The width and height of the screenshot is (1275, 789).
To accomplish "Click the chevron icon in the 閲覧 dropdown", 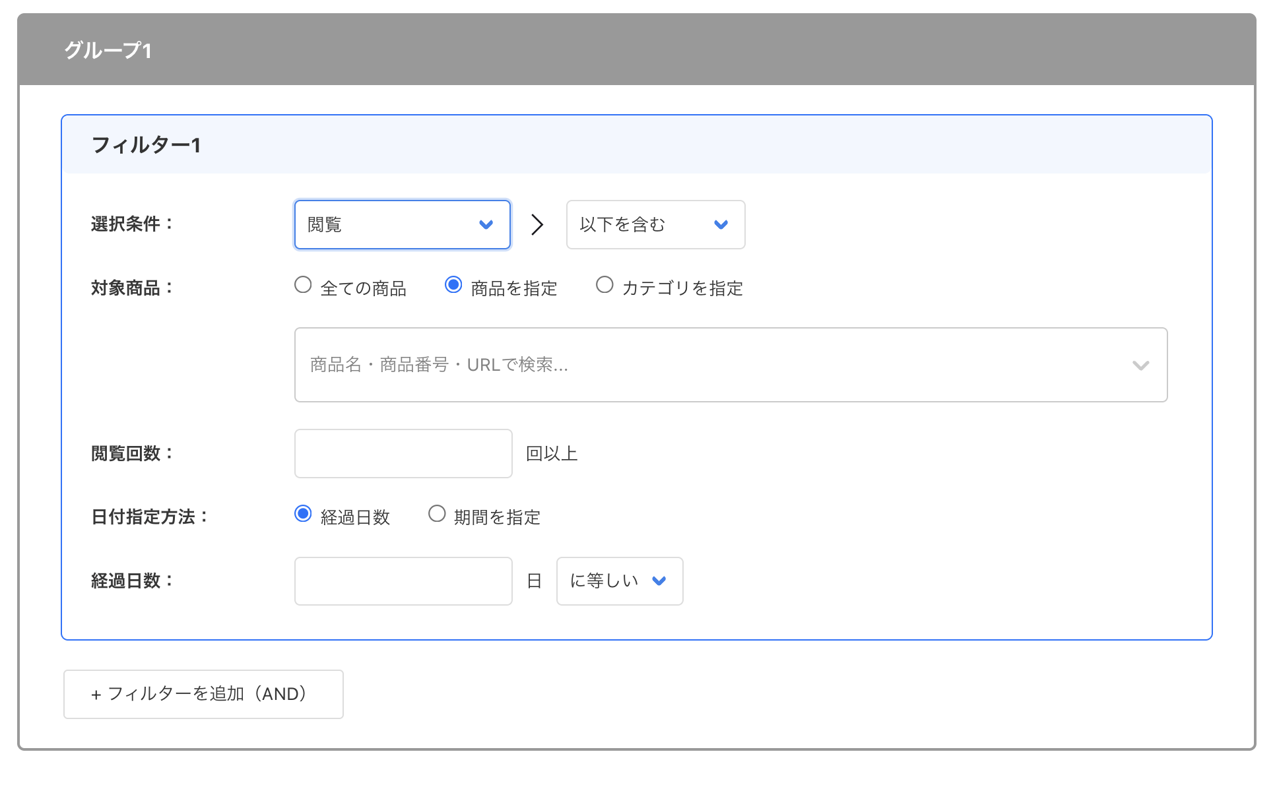I will 487,224.
